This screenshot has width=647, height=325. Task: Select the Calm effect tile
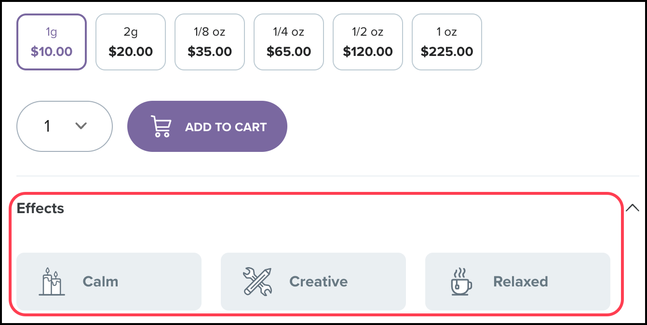point(108,282)
